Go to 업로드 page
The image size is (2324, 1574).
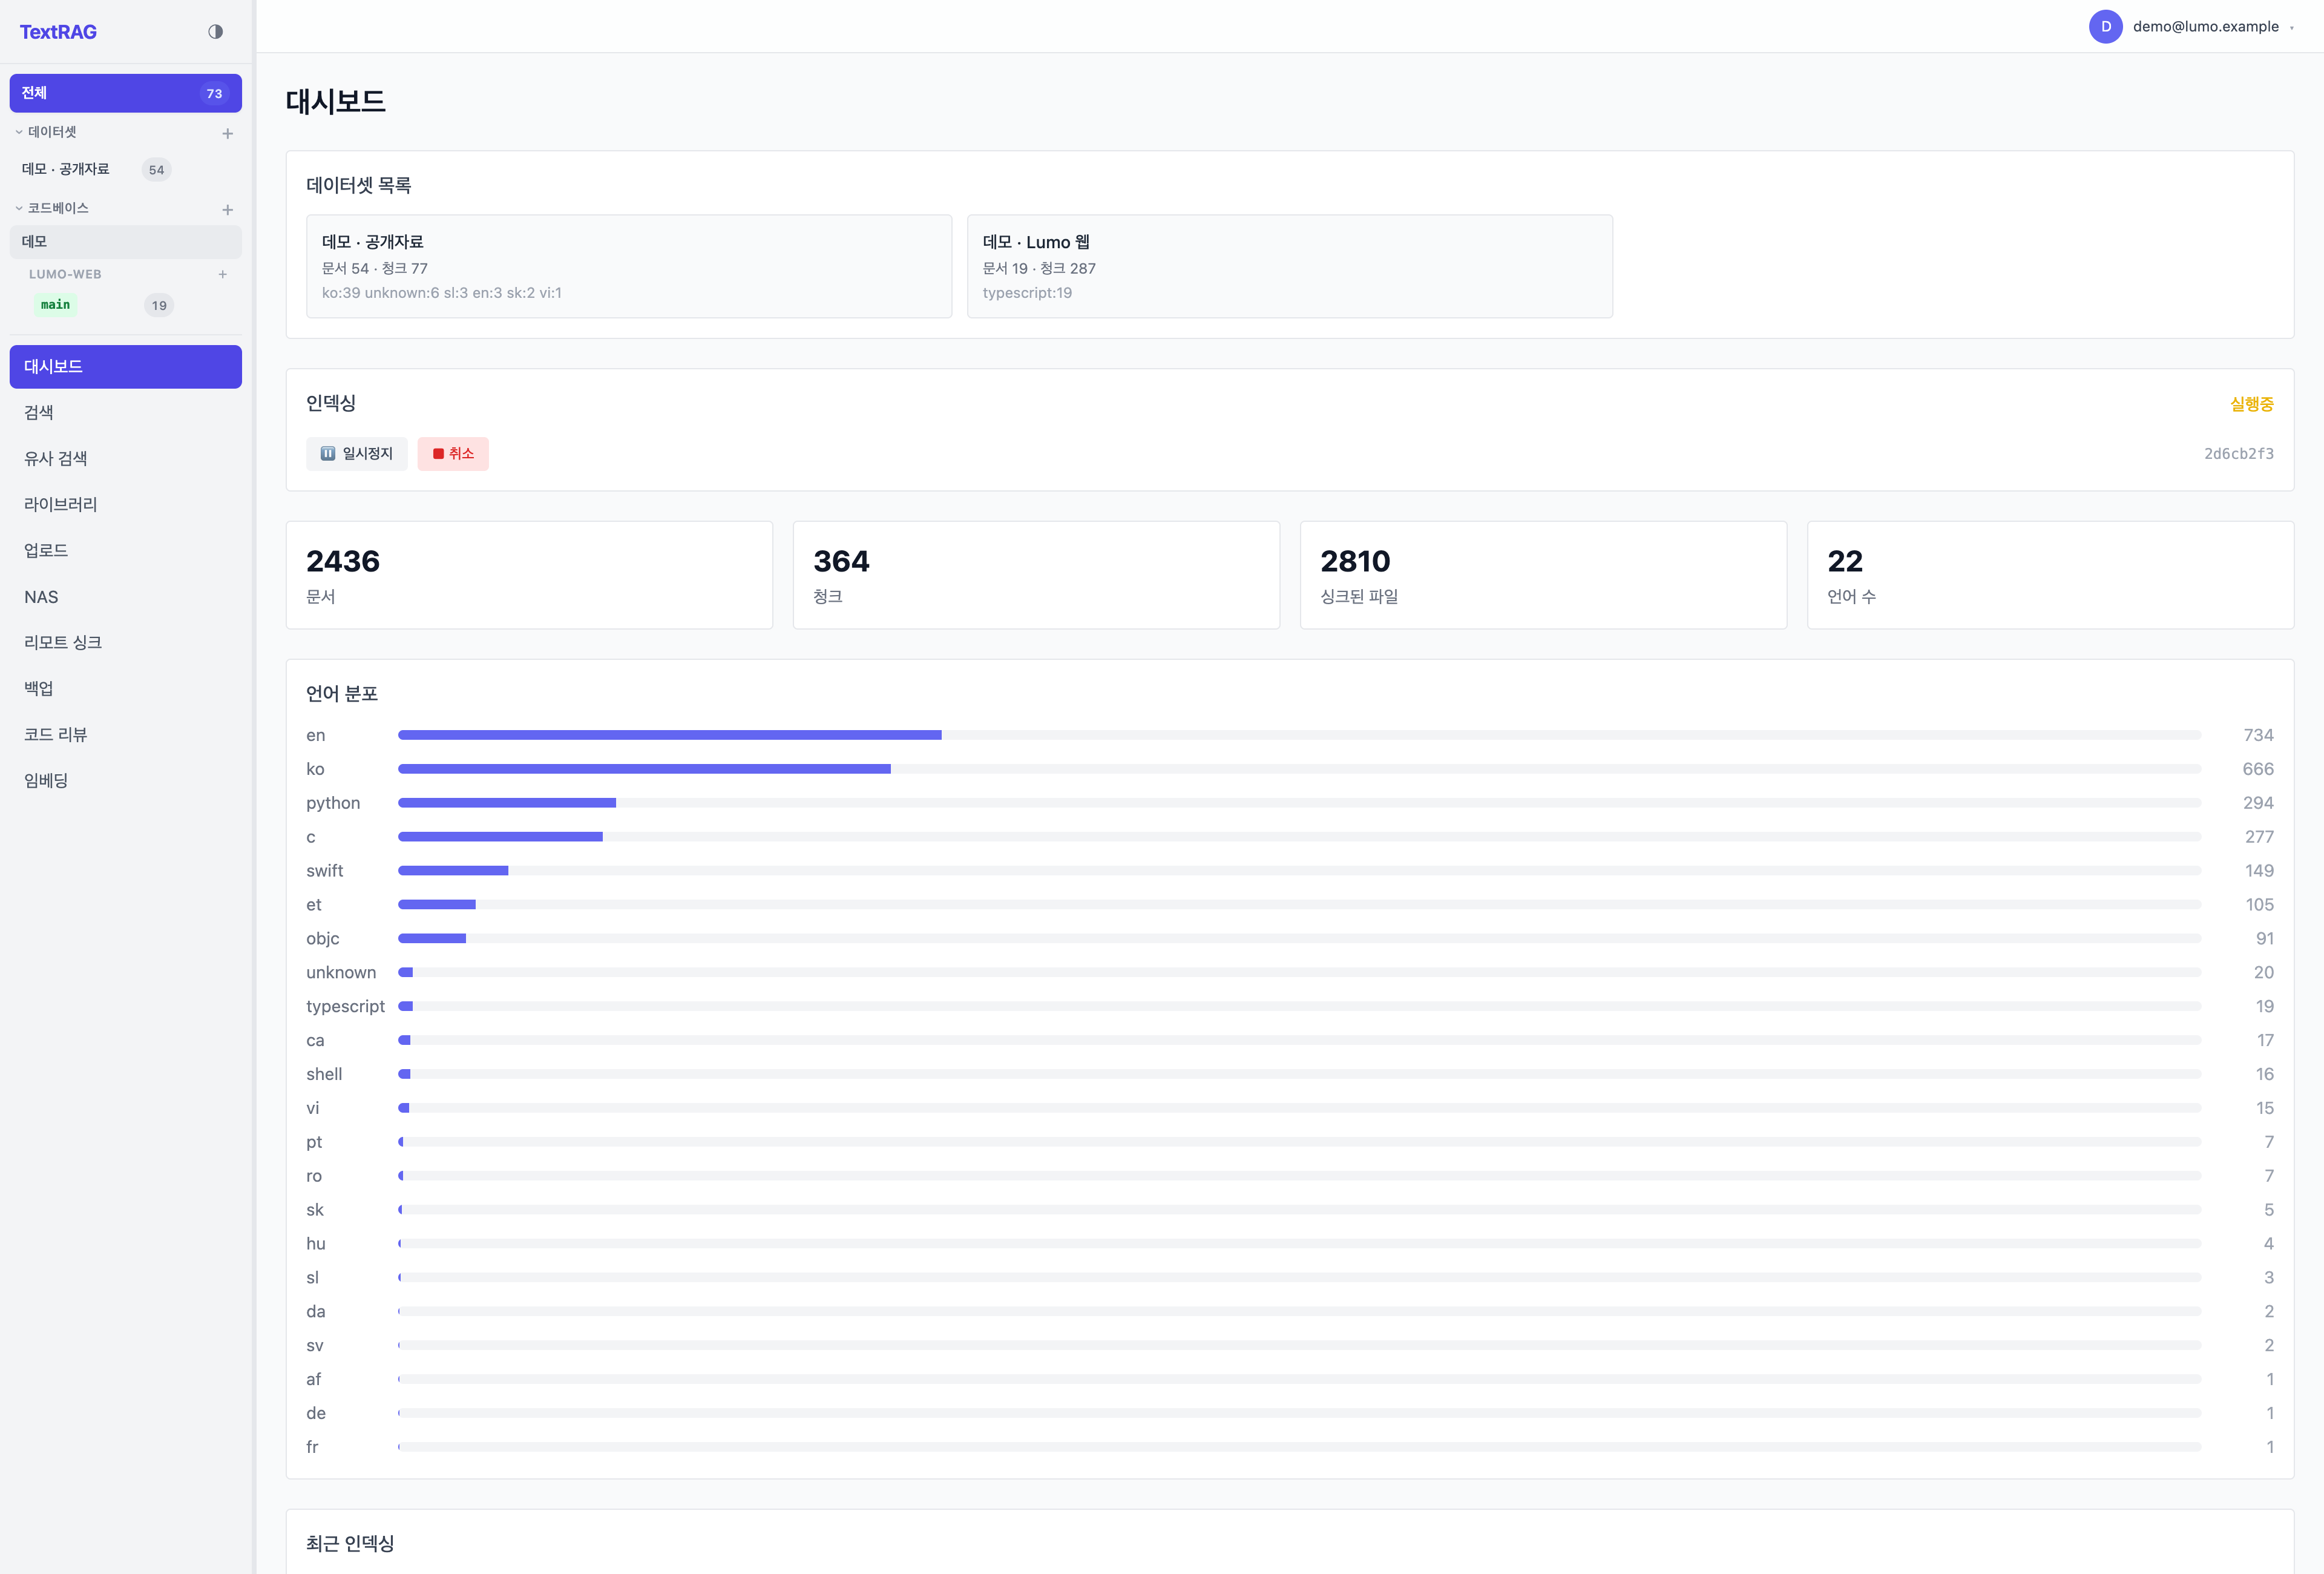(126, 550)
